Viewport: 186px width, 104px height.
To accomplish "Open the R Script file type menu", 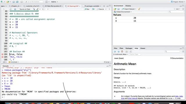I will point(107,62).
